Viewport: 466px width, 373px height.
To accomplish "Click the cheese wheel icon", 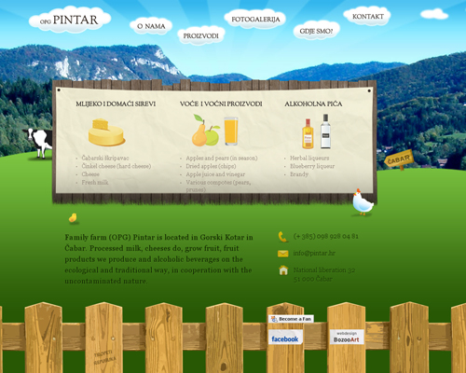I will point(106,132).
